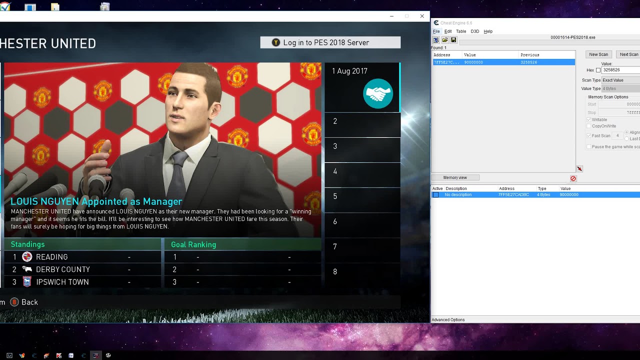Click the open folder icon in Cheat Engine
Viewport: 640px width, 360px height.
pyautogui.click(x=444, y=40)
